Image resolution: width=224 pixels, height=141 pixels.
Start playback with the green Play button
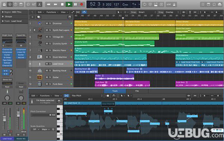(x=69, y=4)
